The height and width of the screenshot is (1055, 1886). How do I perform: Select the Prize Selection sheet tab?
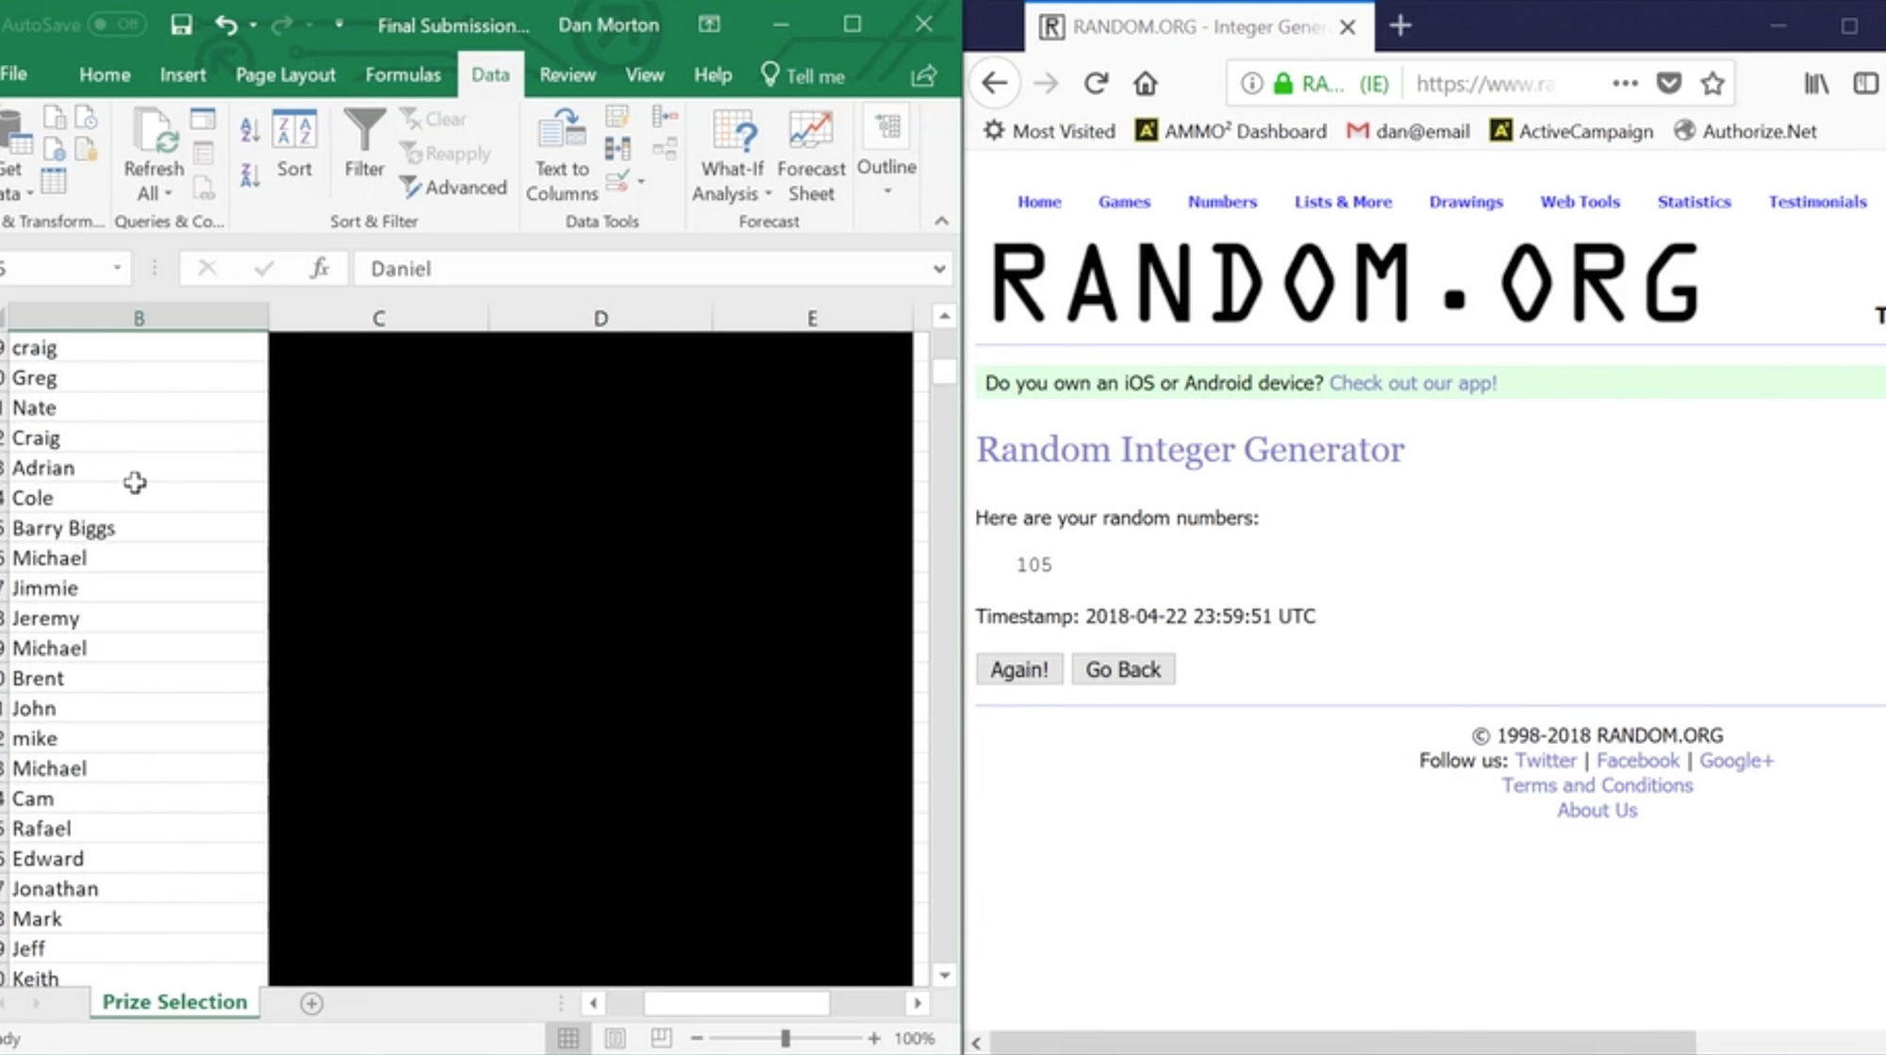174,1002
